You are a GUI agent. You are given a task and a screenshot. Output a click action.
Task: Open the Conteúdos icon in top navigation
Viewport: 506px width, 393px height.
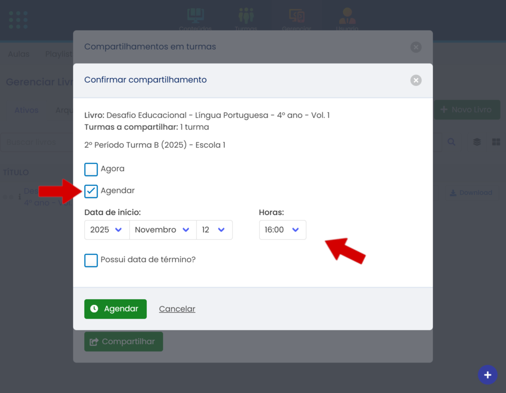click(x=195, y=17)
